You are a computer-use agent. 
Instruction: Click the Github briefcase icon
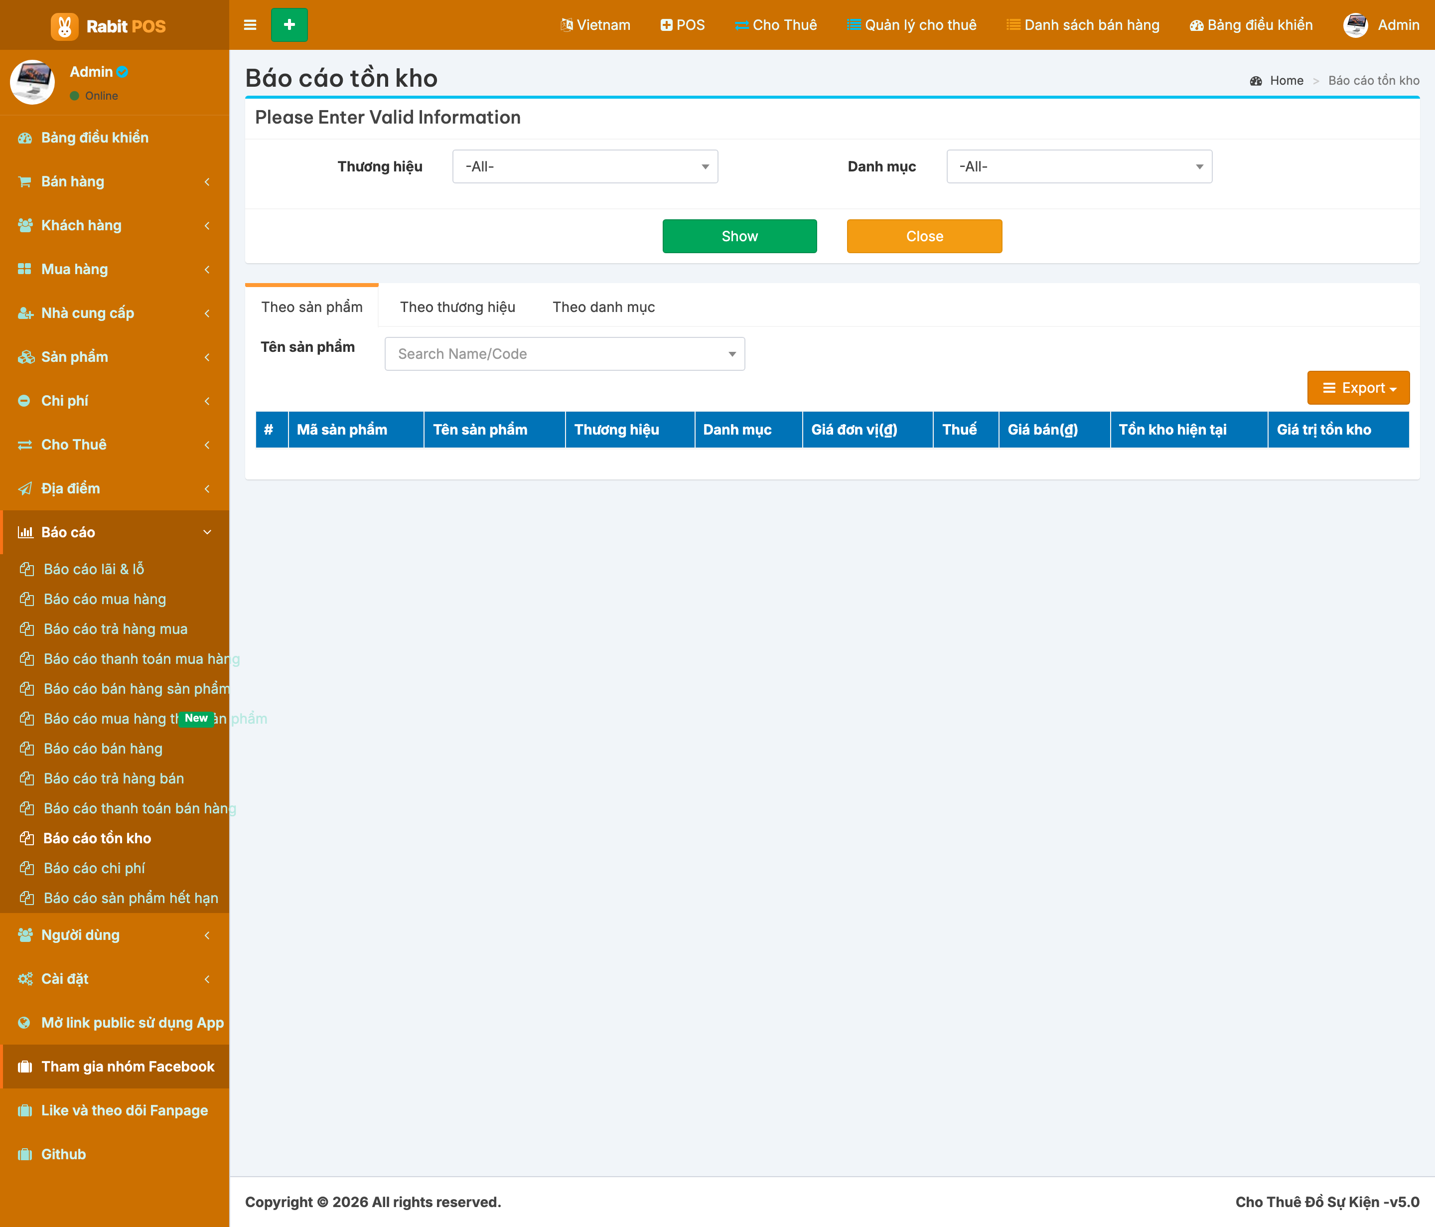(25, 1154)
